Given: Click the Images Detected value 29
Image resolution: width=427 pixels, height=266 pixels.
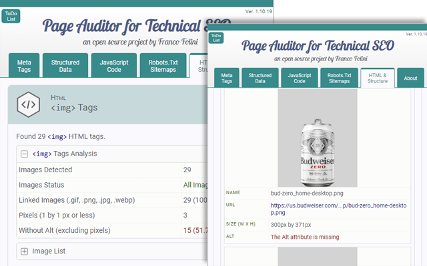Looking at the screenshot, I should [x=187, y=170].
